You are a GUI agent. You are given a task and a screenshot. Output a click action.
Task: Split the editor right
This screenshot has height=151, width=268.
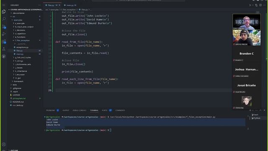point(260,5)
